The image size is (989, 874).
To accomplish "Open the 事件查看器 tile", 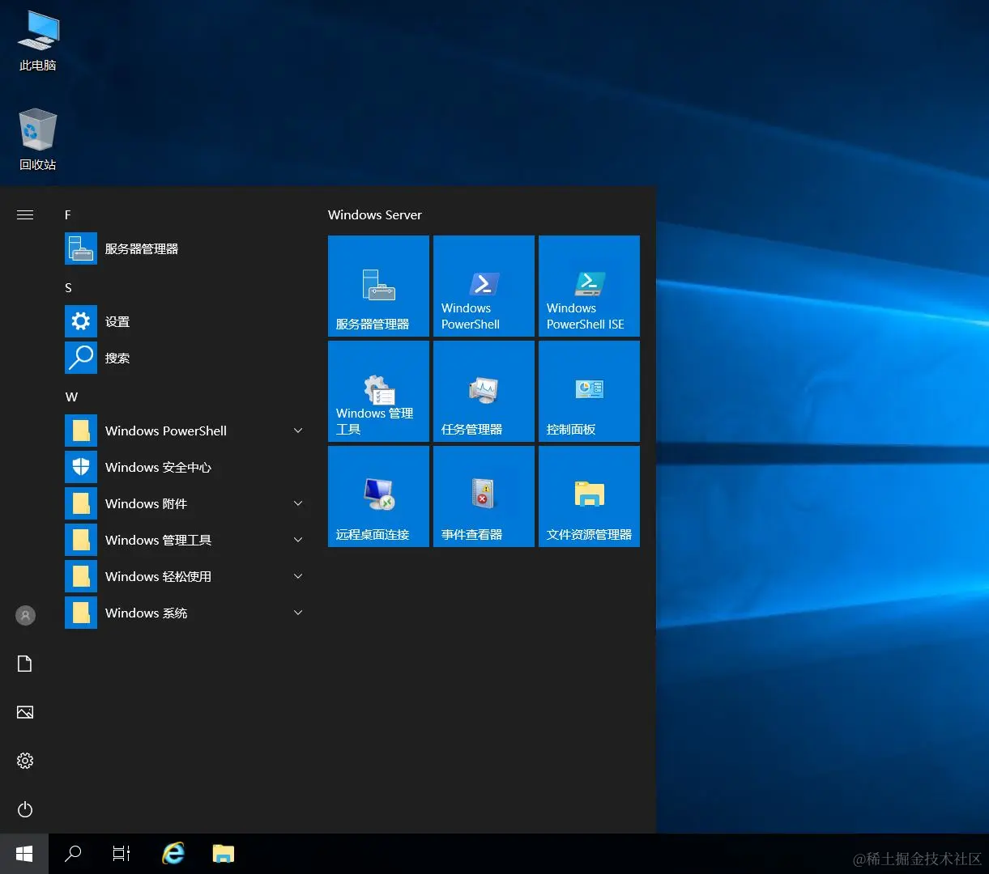I will (484, 496).
